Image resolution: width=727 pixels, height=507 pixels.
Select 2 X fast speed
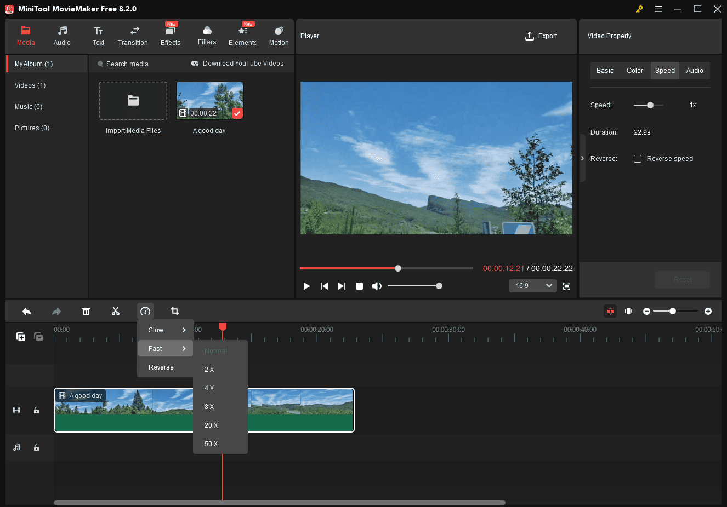(220, 370)
